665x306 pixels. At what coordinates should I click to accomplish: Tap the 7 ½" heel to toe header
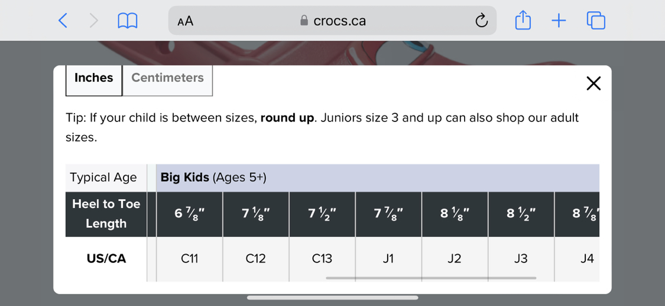click(322, 213)
